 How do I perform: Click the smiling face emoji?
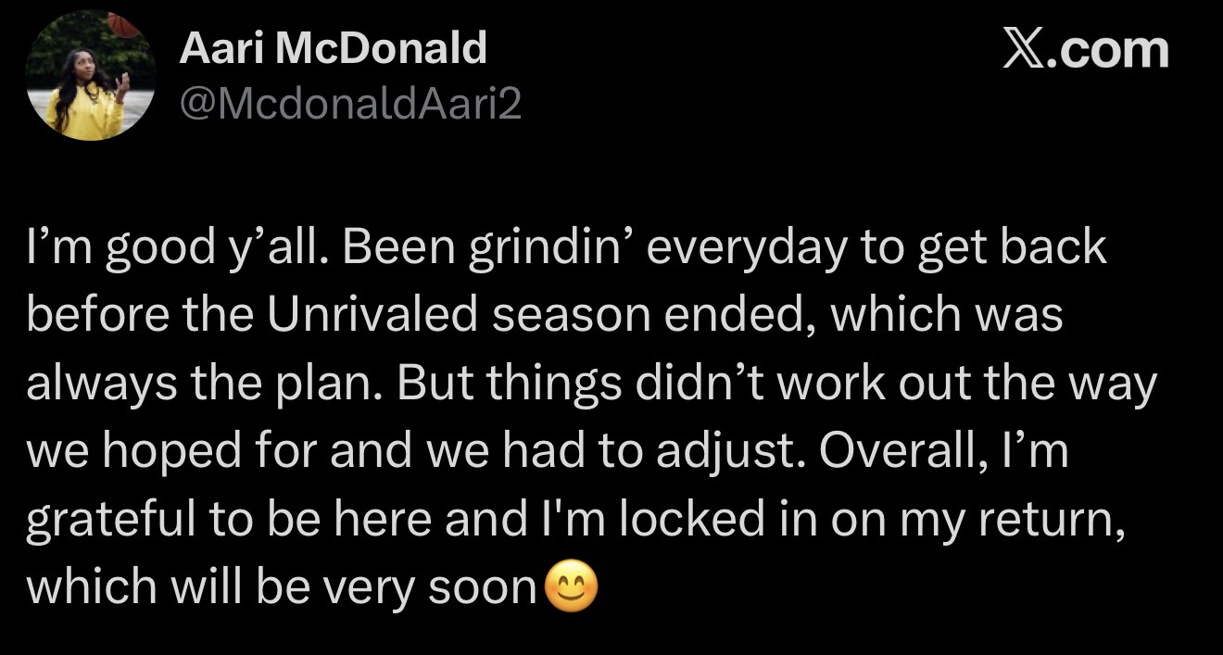pyautogui.click(x=572, y=587)
